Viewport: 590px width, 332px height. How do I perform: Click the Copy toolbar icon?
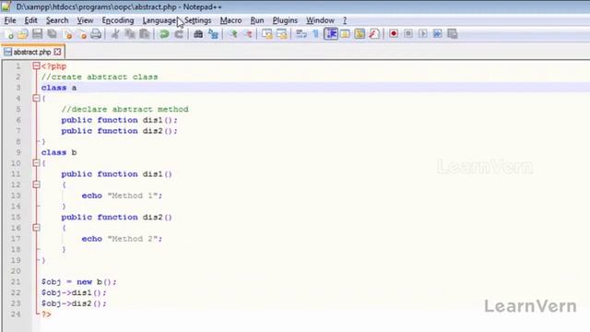tap(130, 34)
